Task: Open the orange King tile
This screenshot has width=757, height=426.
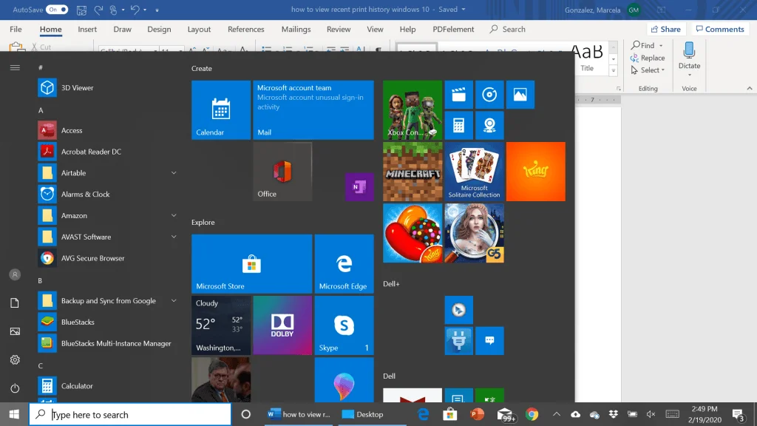Action: [535, 172]
